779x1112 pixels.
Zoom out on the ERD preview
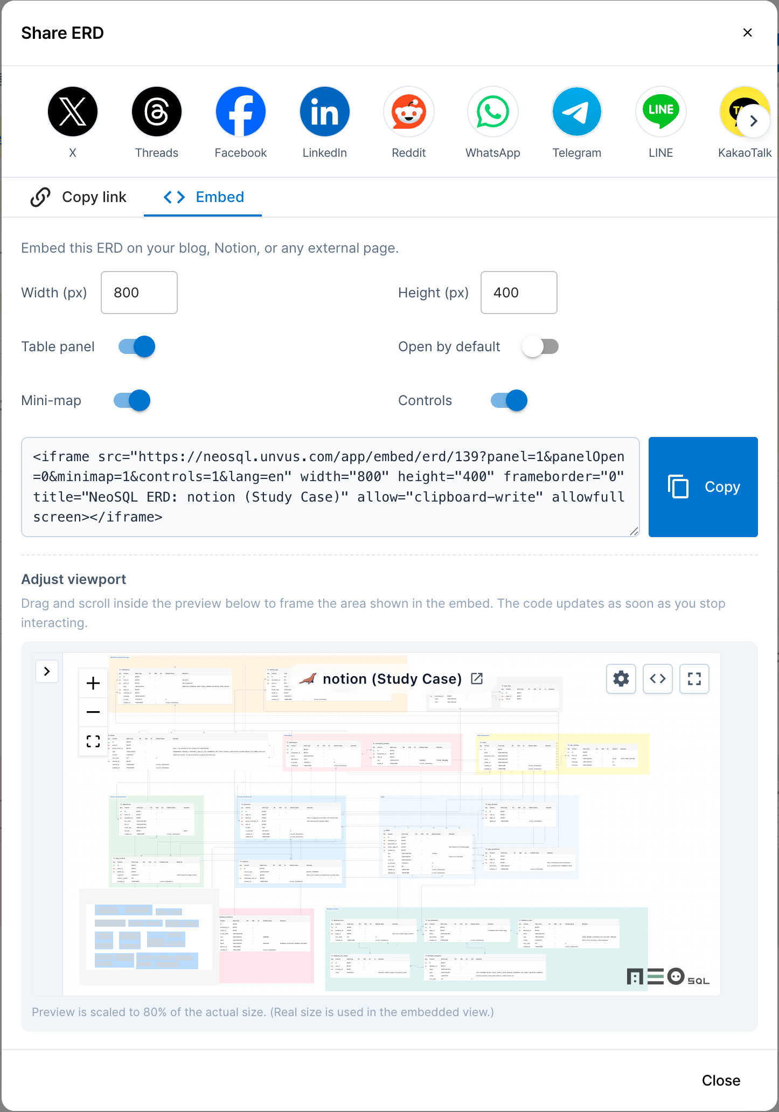tap(93, 712)
